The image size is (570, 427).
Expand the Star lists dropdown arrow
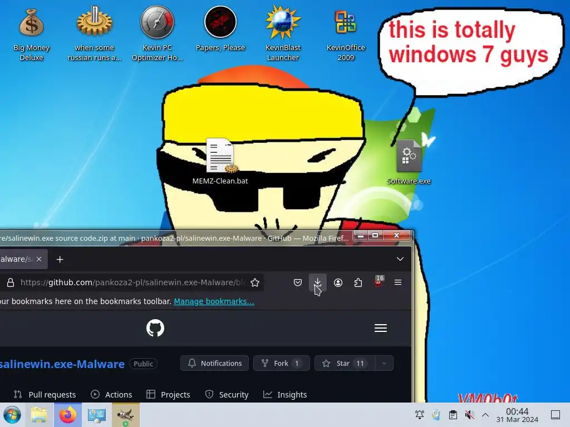[384, 363]
